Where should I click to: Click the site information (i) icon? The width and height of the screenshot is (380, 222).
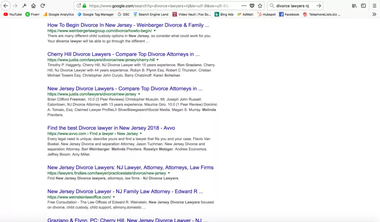click(78, 6)
